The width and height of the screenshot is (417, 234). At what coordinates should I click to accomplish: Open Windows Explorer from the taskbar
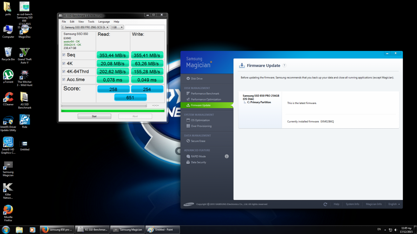pyautogui.click(x=19, y=229)
